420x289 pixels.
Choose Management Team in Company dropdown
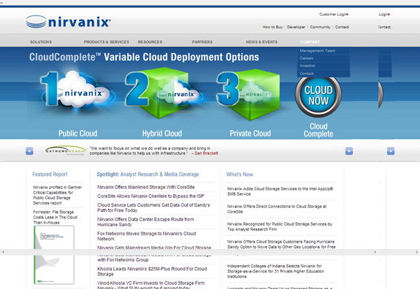pyautogui.click(x=323, y=50)
